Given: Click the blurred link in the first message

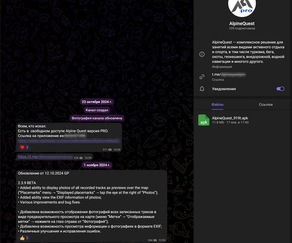Looking at the screenshot, I should (x=68, y=141).
